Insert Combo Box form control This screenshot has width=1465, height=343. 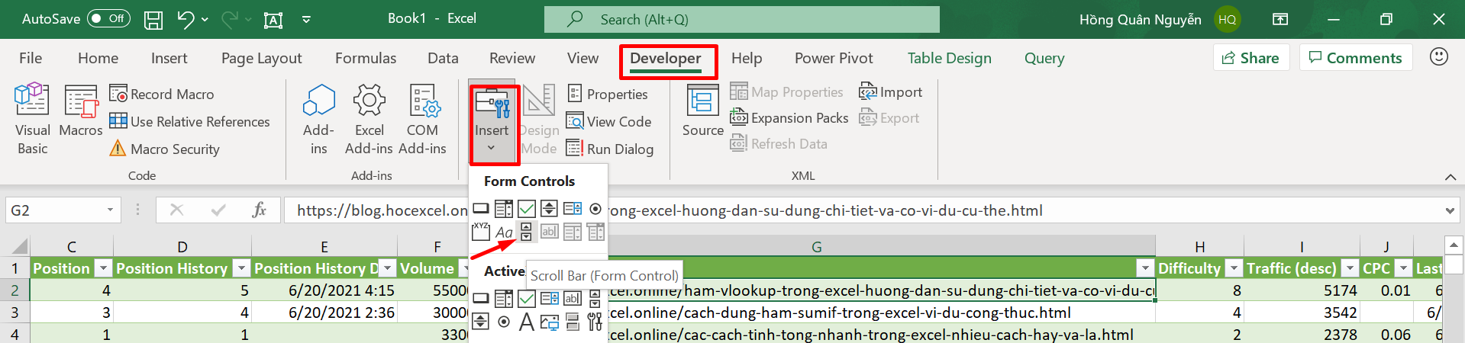point(504,208)
